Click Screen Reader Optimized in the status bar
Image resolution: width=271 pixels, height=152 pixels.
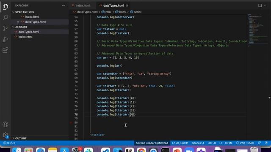click(152, 143)
